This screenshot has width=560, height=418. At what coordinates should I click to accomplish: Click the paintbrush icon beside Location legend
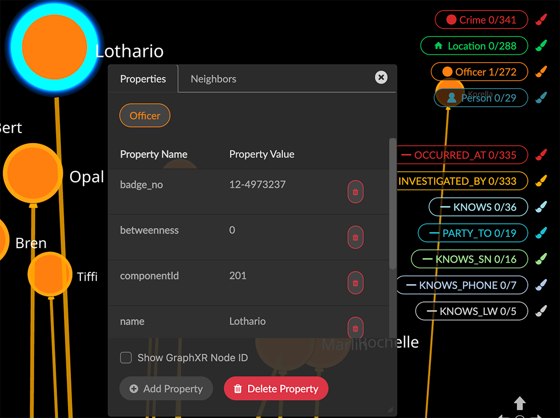[x=541, y=46]
